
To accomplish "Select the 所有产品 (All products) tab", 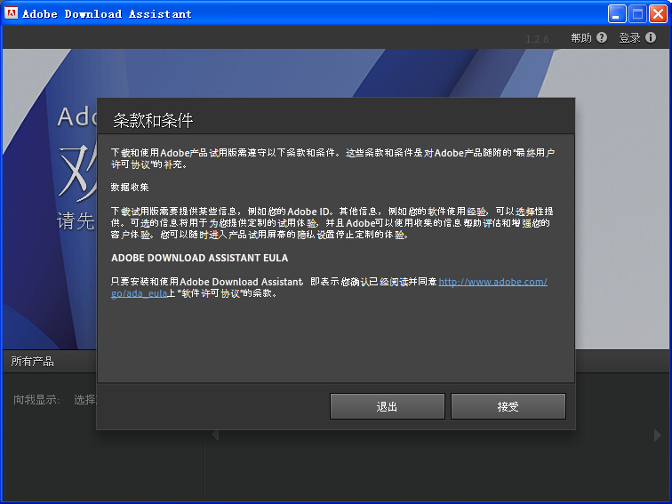I will (33, 361).
